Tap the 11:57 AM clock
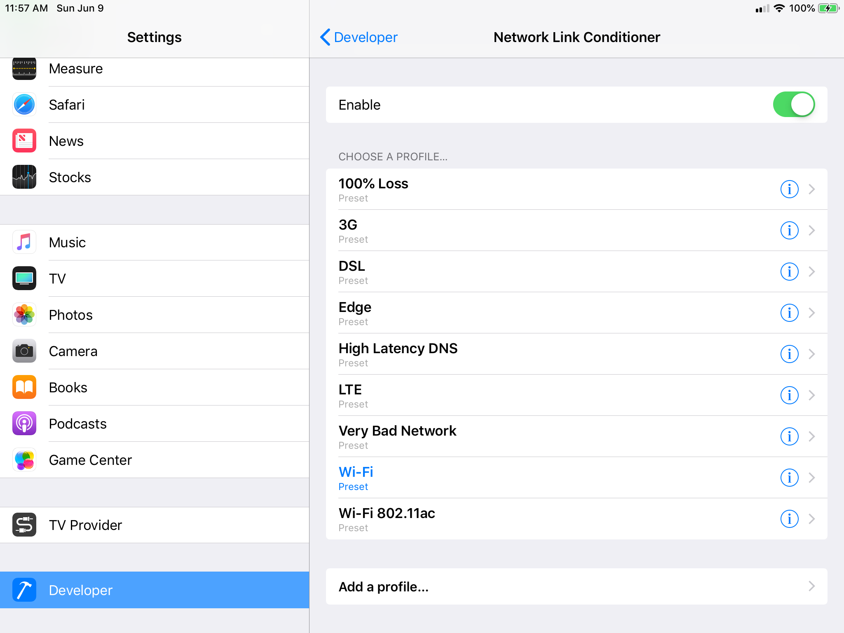This screenshot has height=633, width=844. coord(26,8)
